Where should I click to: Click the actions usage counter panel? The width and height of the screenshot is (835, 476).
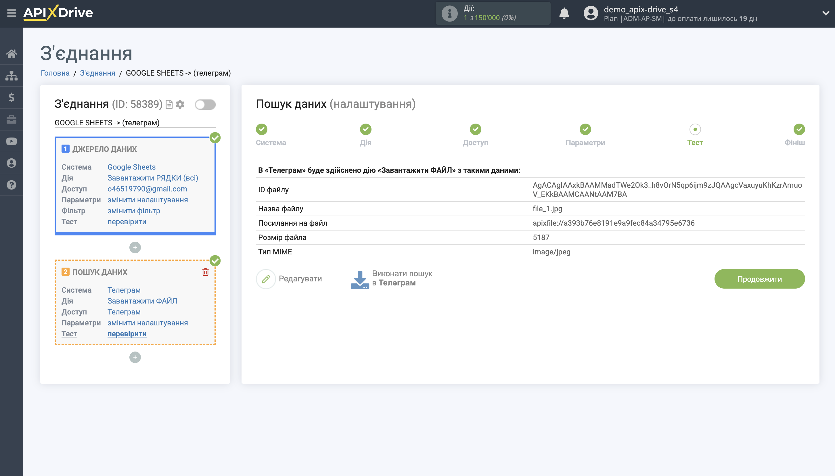(x=493, y=14)
